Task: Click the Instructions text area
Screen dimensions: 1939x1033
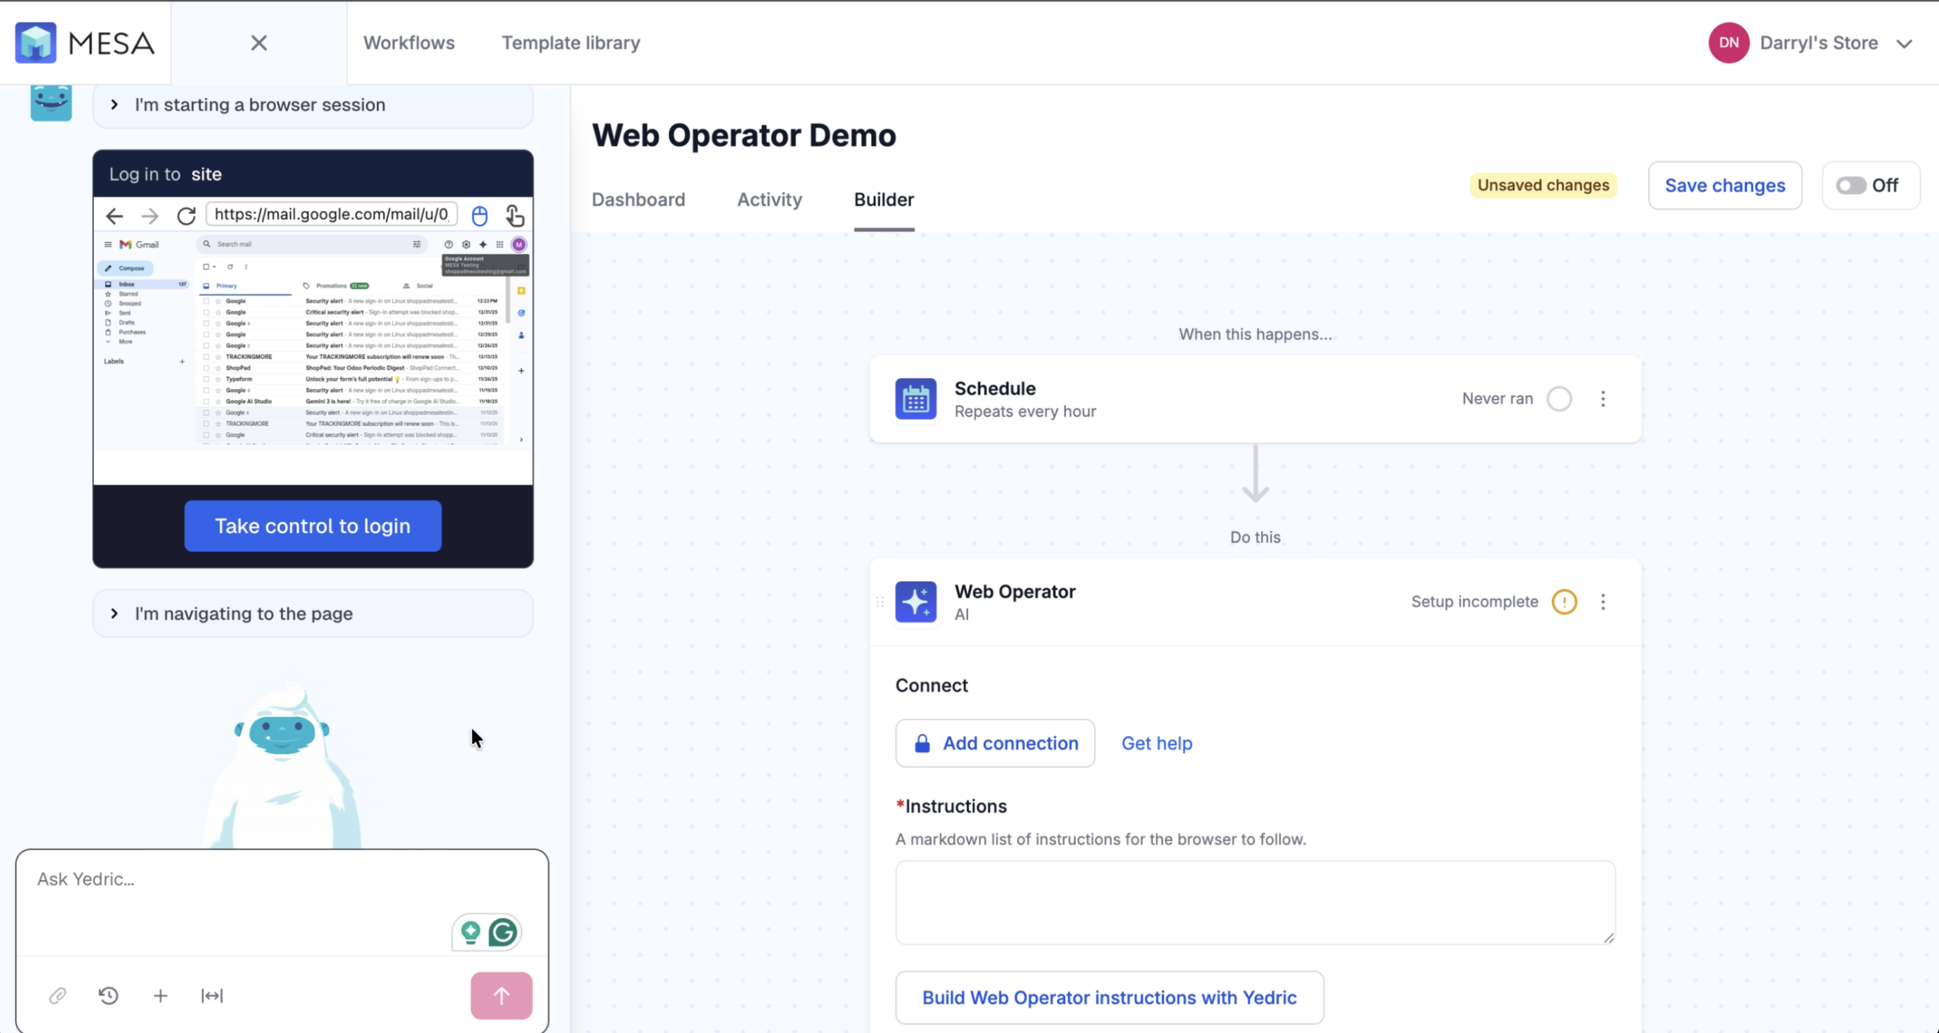Action: pos(1255,903)
